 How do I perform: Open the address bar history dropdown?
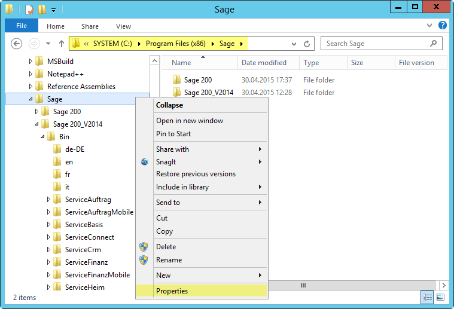click(294, 44)
